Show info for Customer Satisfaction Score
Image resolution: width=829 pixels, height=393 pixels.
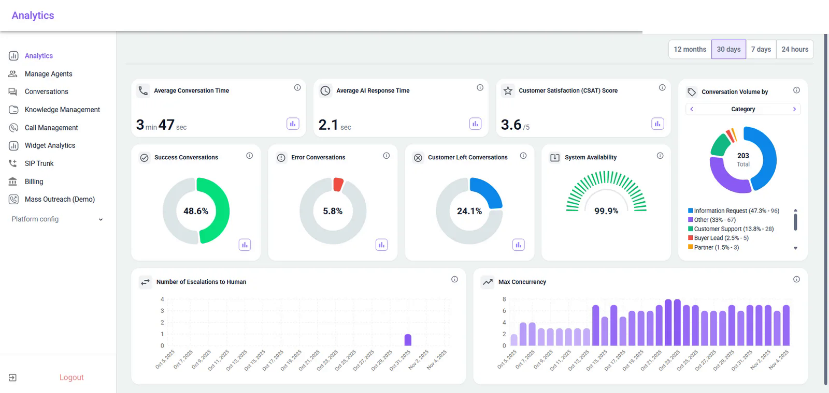pos(662,88)
